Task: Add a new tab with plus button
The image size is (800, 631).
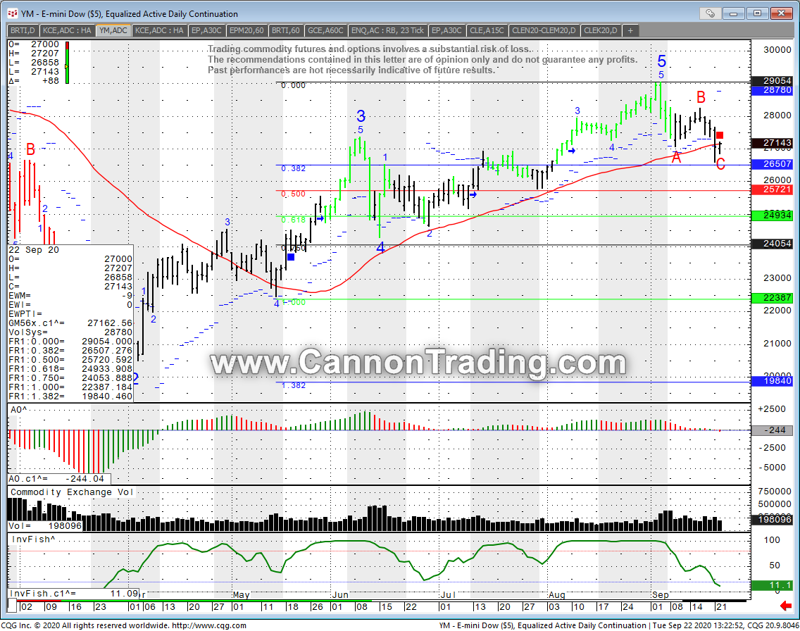Action: 630,30
